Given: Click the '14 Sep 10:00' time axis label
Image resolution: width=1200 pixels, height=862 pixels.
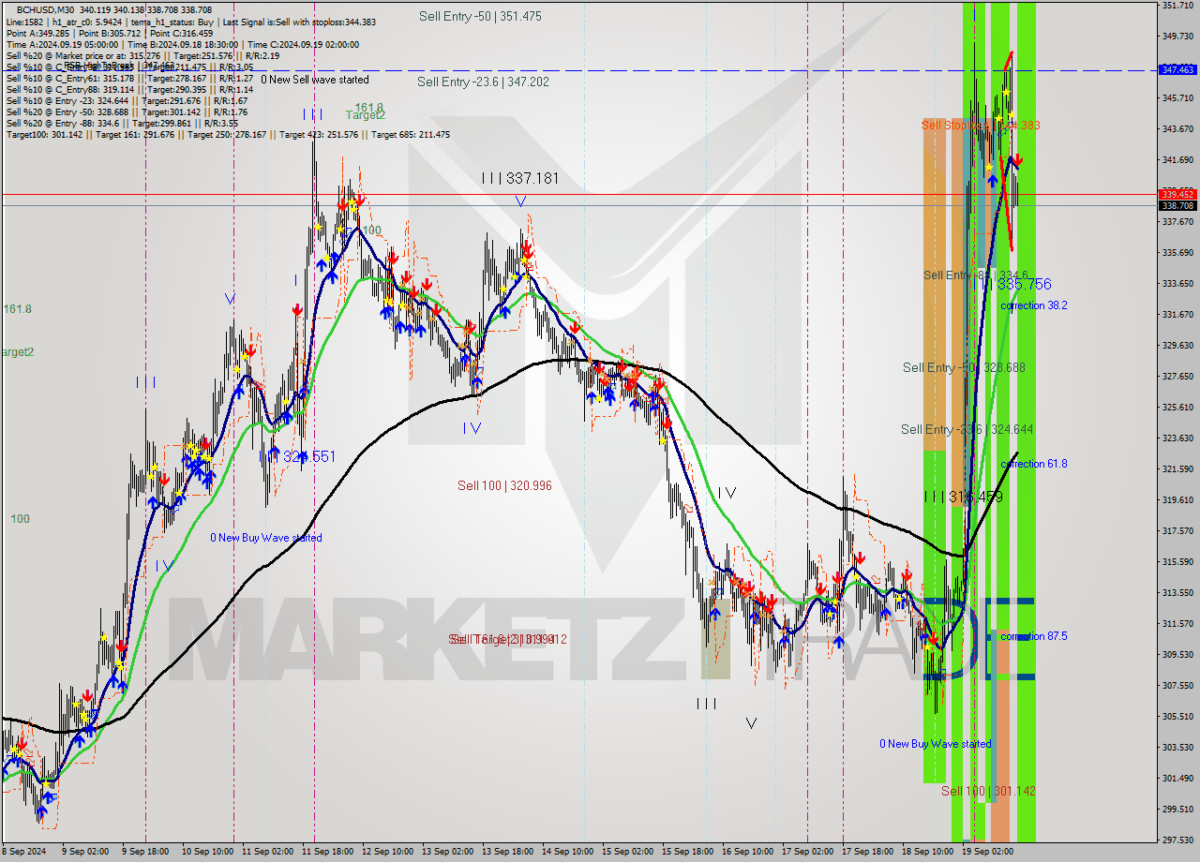Looking at the screenshot, I should [x=568, y=852].
